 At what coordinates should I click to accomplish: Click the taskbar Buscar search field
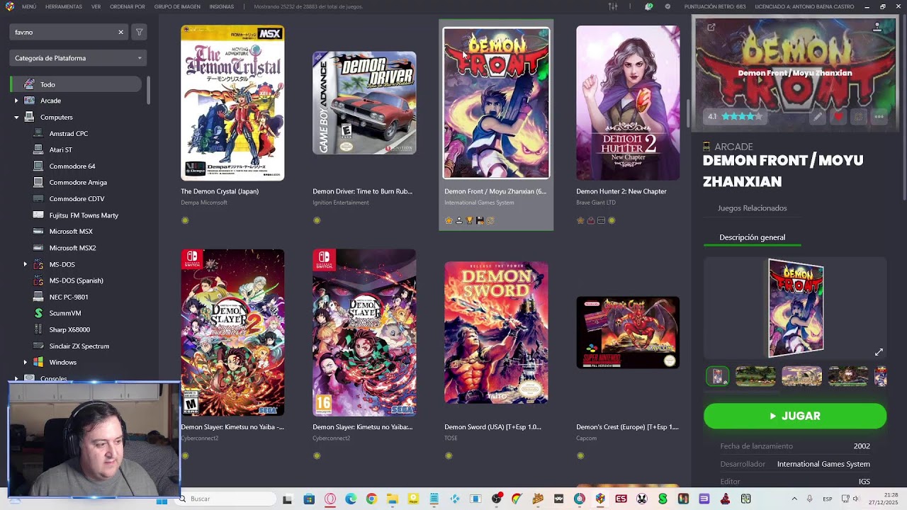[227, 499]
